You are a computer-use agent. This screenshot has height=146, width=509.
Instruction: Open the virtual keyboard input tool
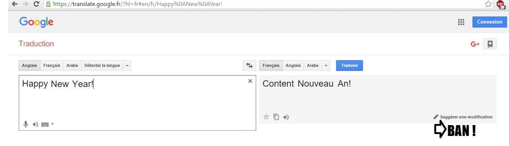pos(45,124)
